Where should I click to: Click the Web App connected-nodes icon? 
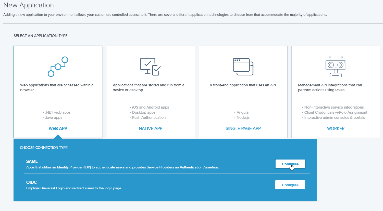[58, 66]
